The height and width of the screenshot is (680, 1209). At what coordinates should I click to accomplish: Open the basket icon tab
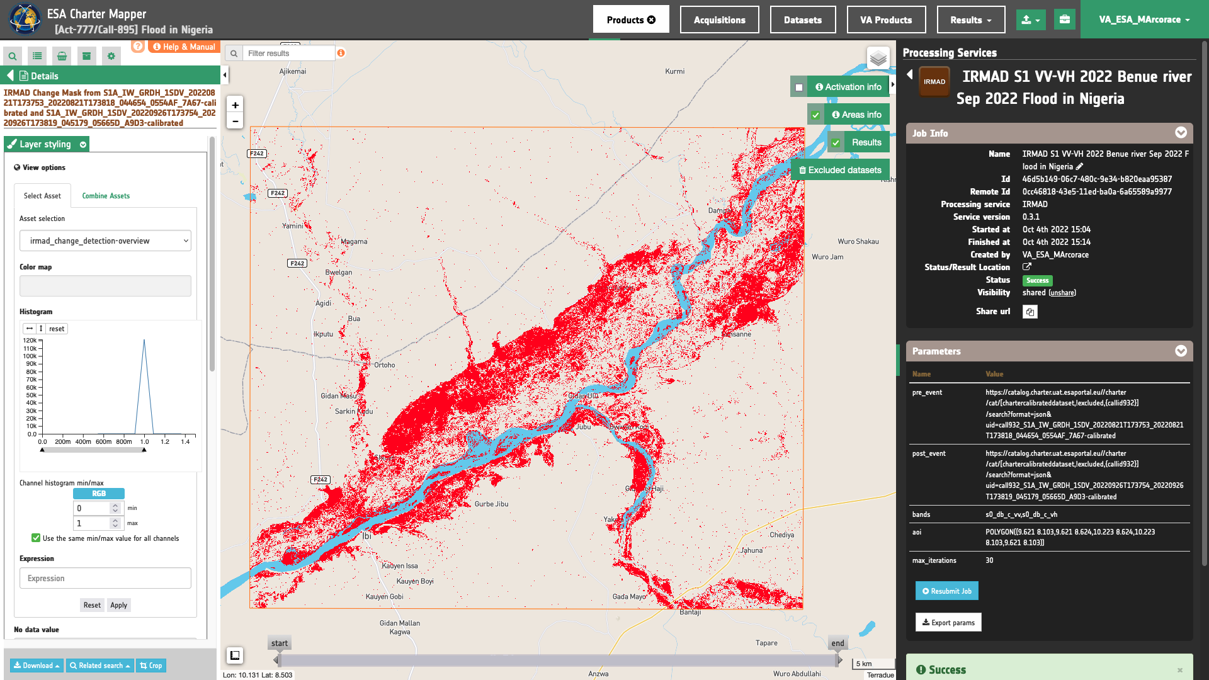[x=62, y=56]
